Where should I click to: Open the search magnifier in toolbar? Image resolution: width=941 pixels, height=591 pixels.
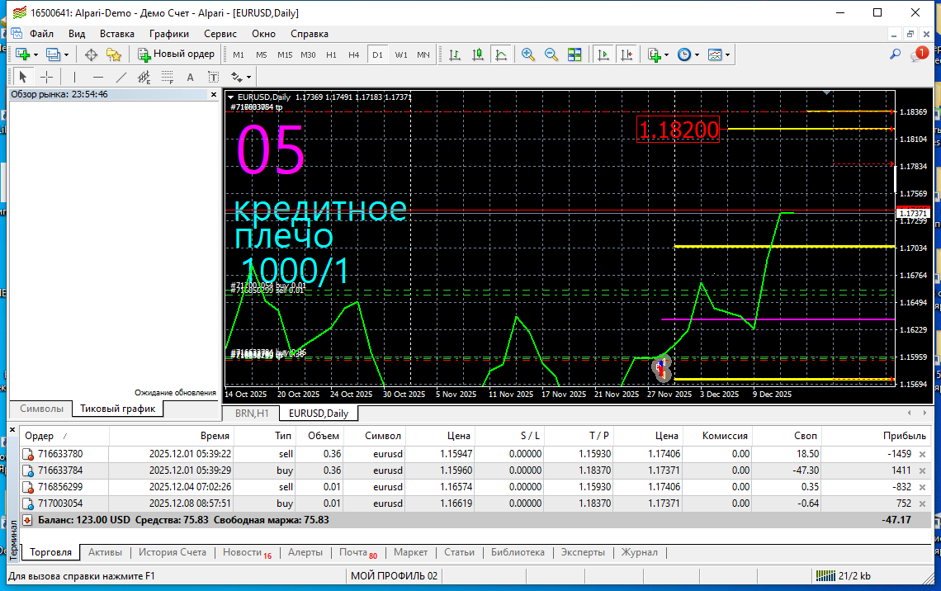click(895, 54)
